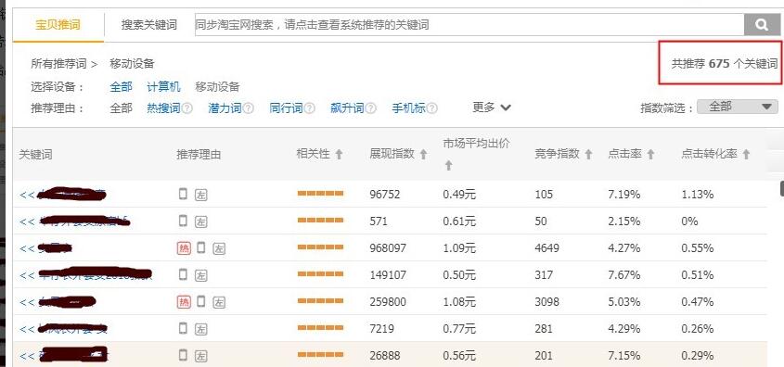Image resolution: width=784 pixels, height=367 pixels.
Task: Filter by 手机标 reason
Action: (408, 108)
